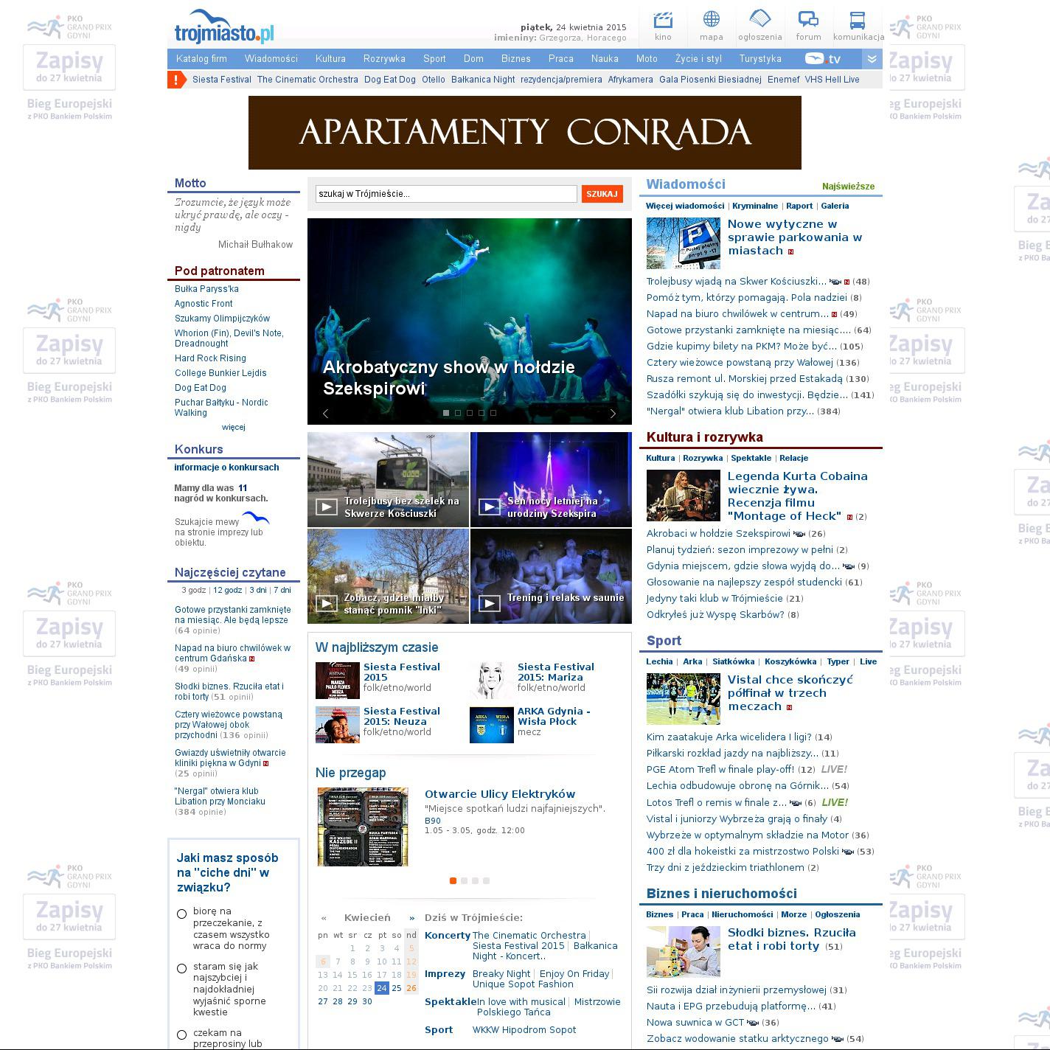
Task: Select third dot of main carousel
Action: 470,413
